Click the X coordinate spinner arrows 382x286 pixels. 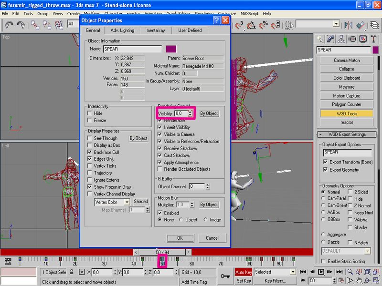click(115, 272)
